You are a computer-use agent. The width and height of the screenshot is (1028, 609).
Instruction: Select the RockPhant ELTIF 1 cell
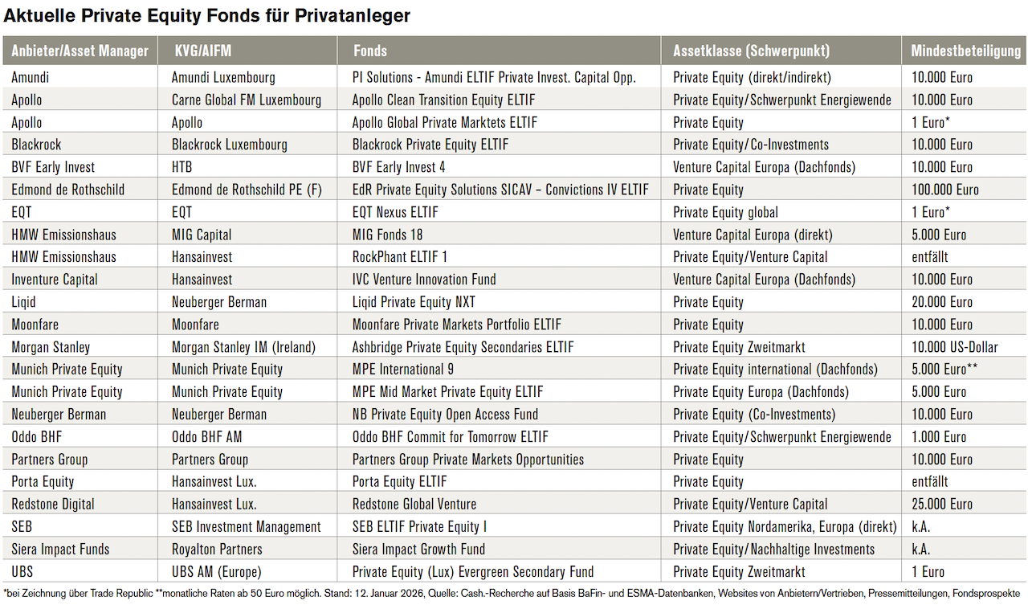pos(400,258)
